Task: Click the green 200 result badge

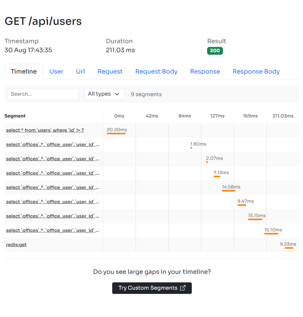Action: [215, 51]
